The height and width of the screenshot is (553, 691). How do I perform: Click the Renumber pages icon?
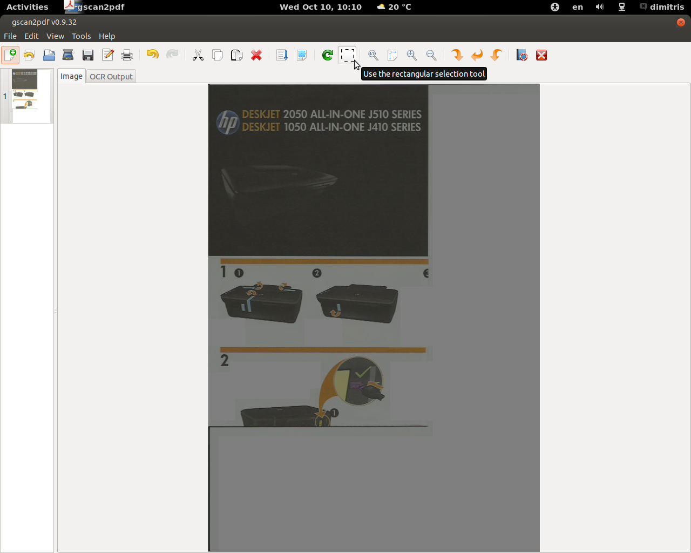click(282, 55)
